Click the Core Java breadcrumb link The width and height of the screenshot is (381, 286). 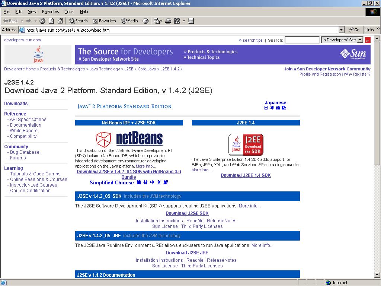click(147, 69)
